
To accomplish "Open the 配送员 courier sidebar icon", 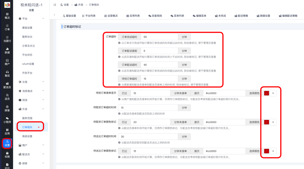I will pyautogui.click(x=7, y=86).
